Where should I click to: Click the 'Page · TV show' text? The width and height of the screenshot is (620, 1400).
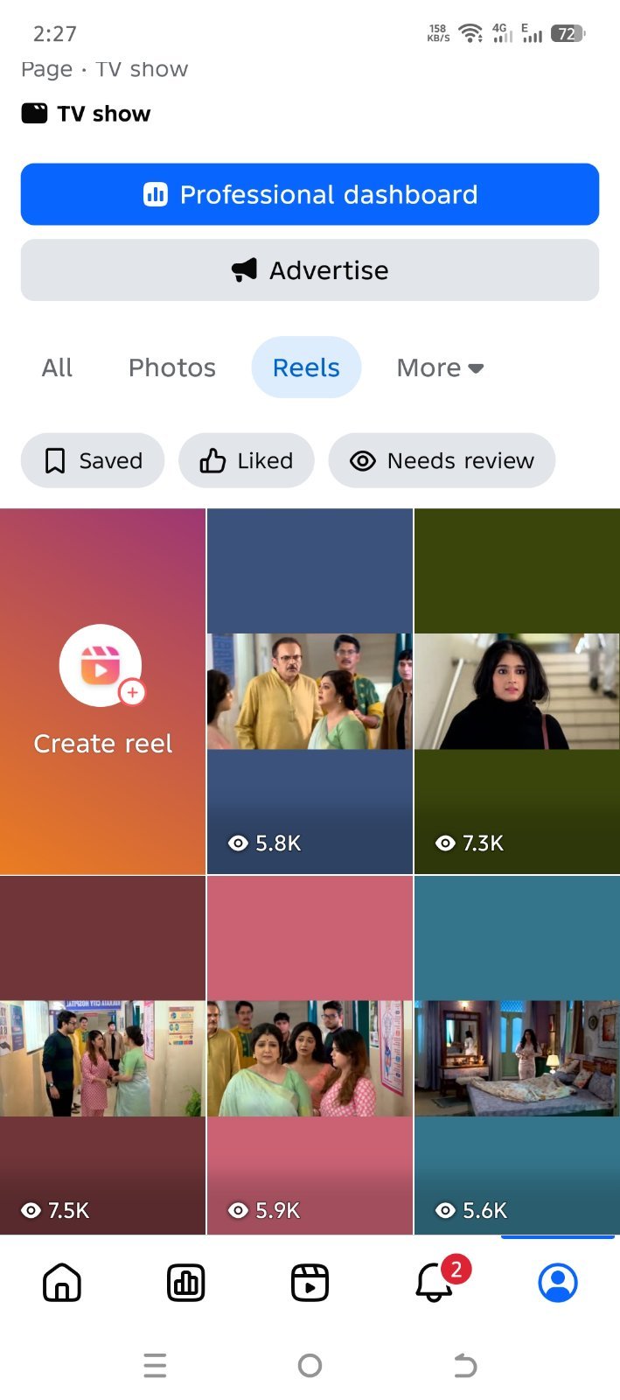105,69
